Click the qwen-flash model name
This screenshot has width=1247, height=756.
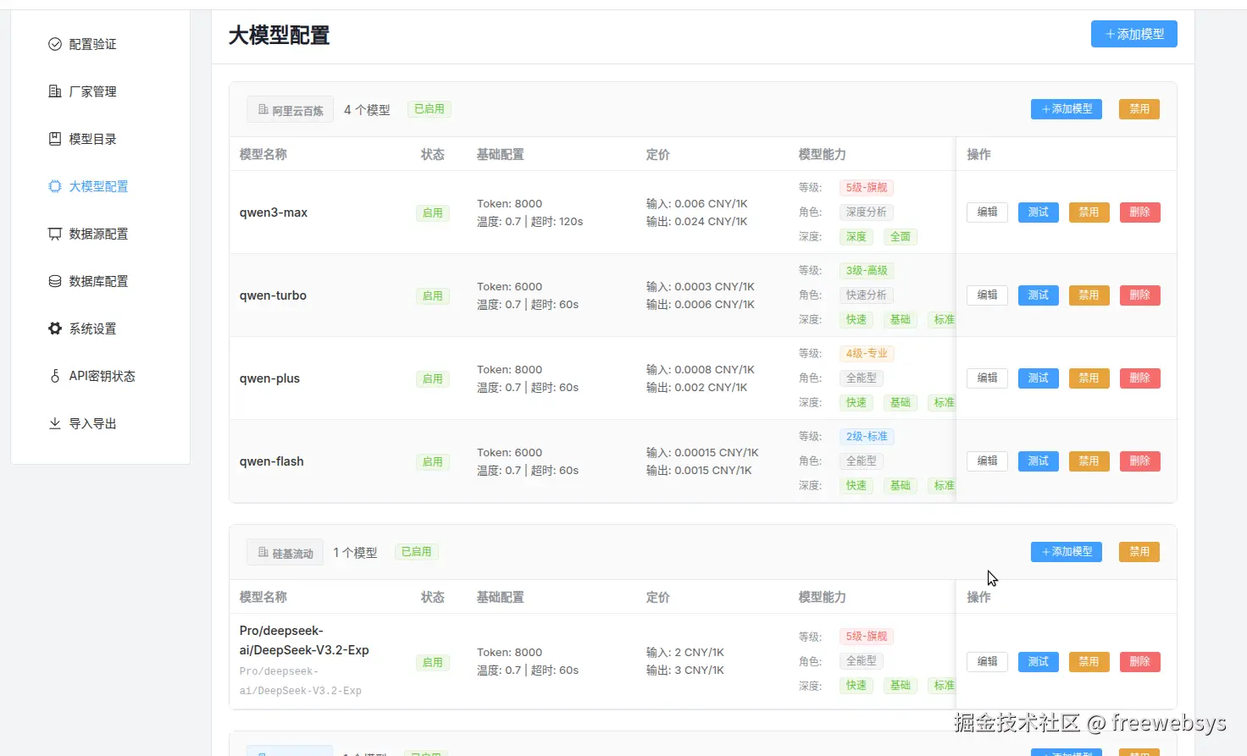271,461
